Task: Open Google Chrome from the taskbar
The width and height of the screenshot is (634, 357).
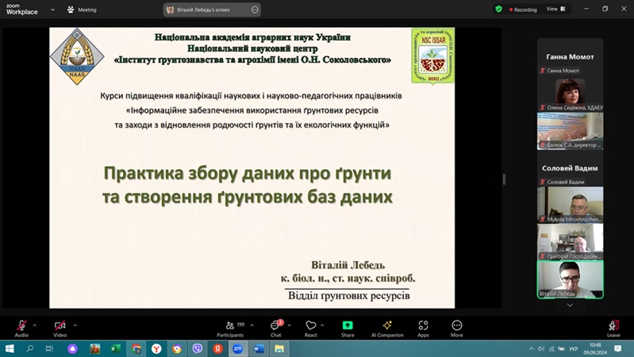Action: [x=136, y=348]
